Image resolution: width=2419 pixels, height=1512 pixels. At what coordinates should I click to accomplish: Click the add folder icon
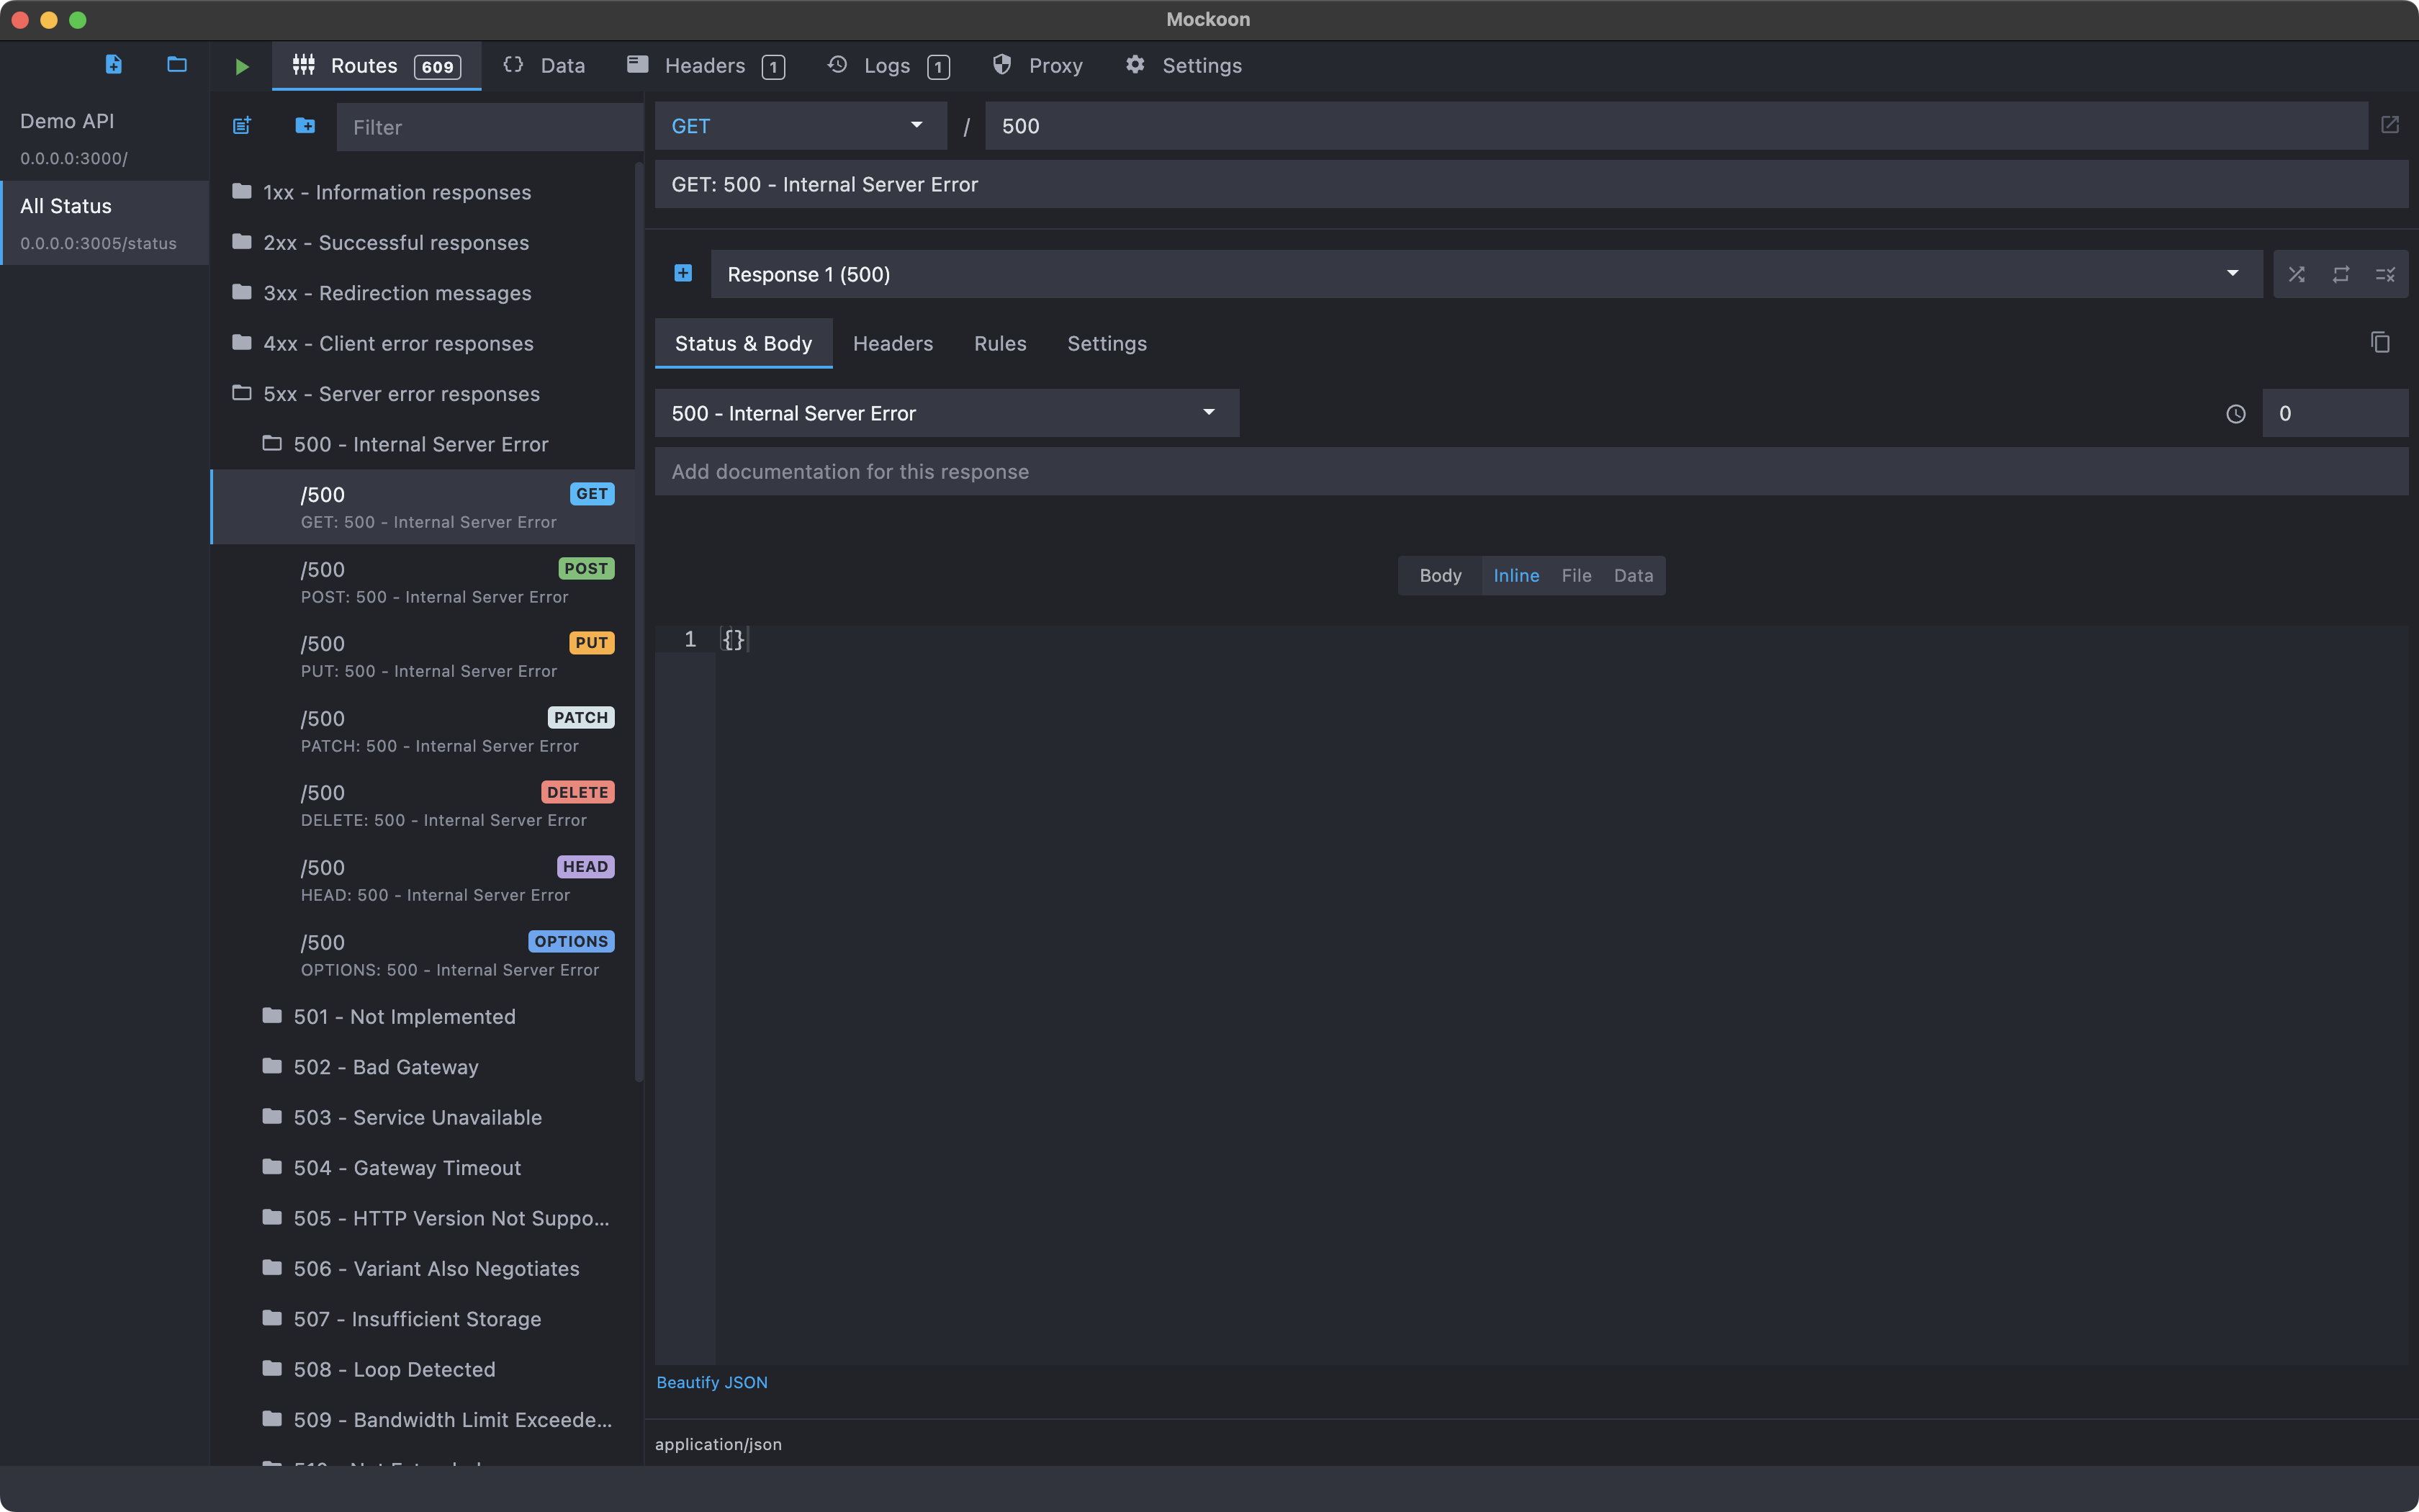[x=305, y=126]
